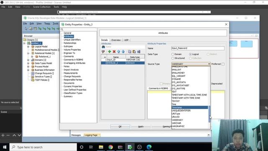Select the Structured data type radio button
This screenshot has width=268, height=151.
pos(173,58)
